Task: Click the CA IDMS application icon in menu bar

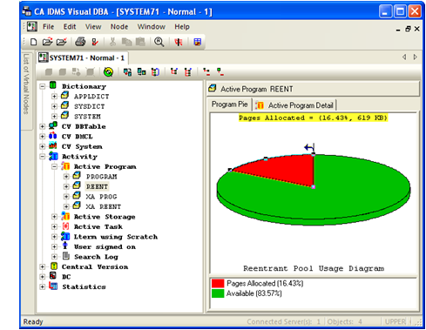Action: [x=32, y=27]
